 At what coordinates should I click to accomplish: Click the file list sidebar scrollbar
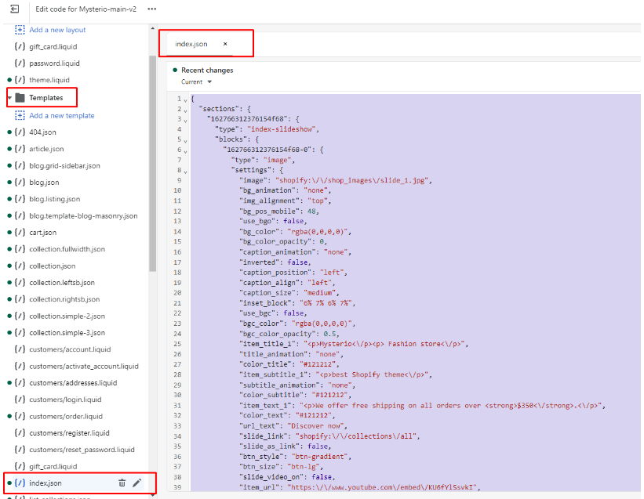click(x=152, y=164)
